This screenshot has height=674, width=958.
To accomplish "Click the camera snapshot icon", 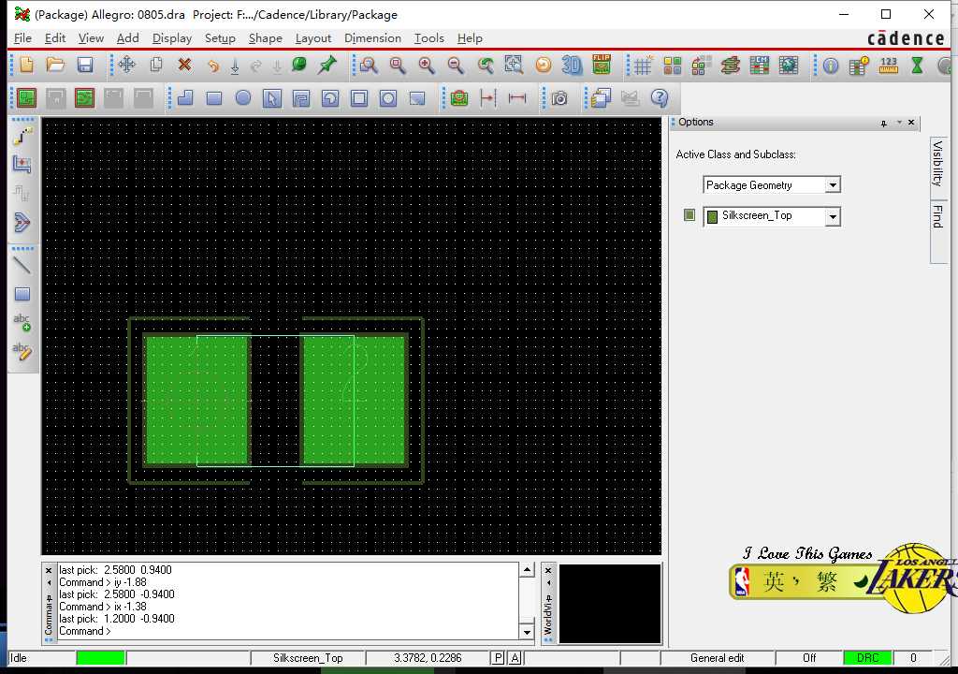I will pos(559,98).
